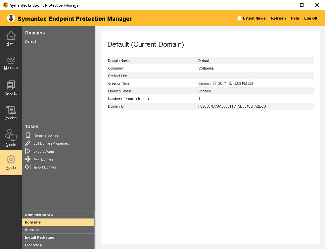The width and height of the screenshot is (325, 249).
Task: Click the Creation Time value
Action: [x=226, y=83]
